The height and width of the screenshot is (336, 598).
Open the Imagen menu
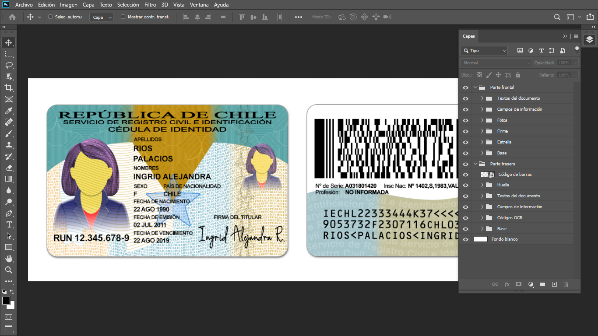(x=69, y=5)
